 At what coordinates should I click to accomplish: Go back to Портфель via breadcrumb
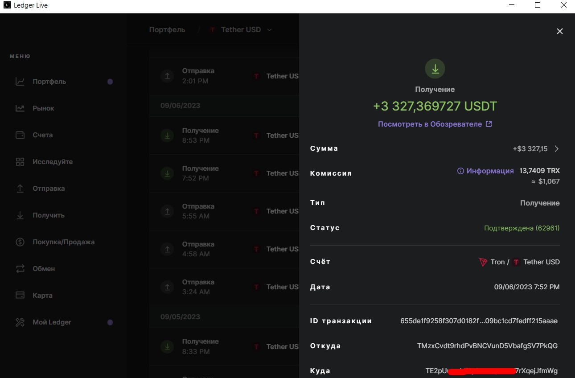click(167, 30)
